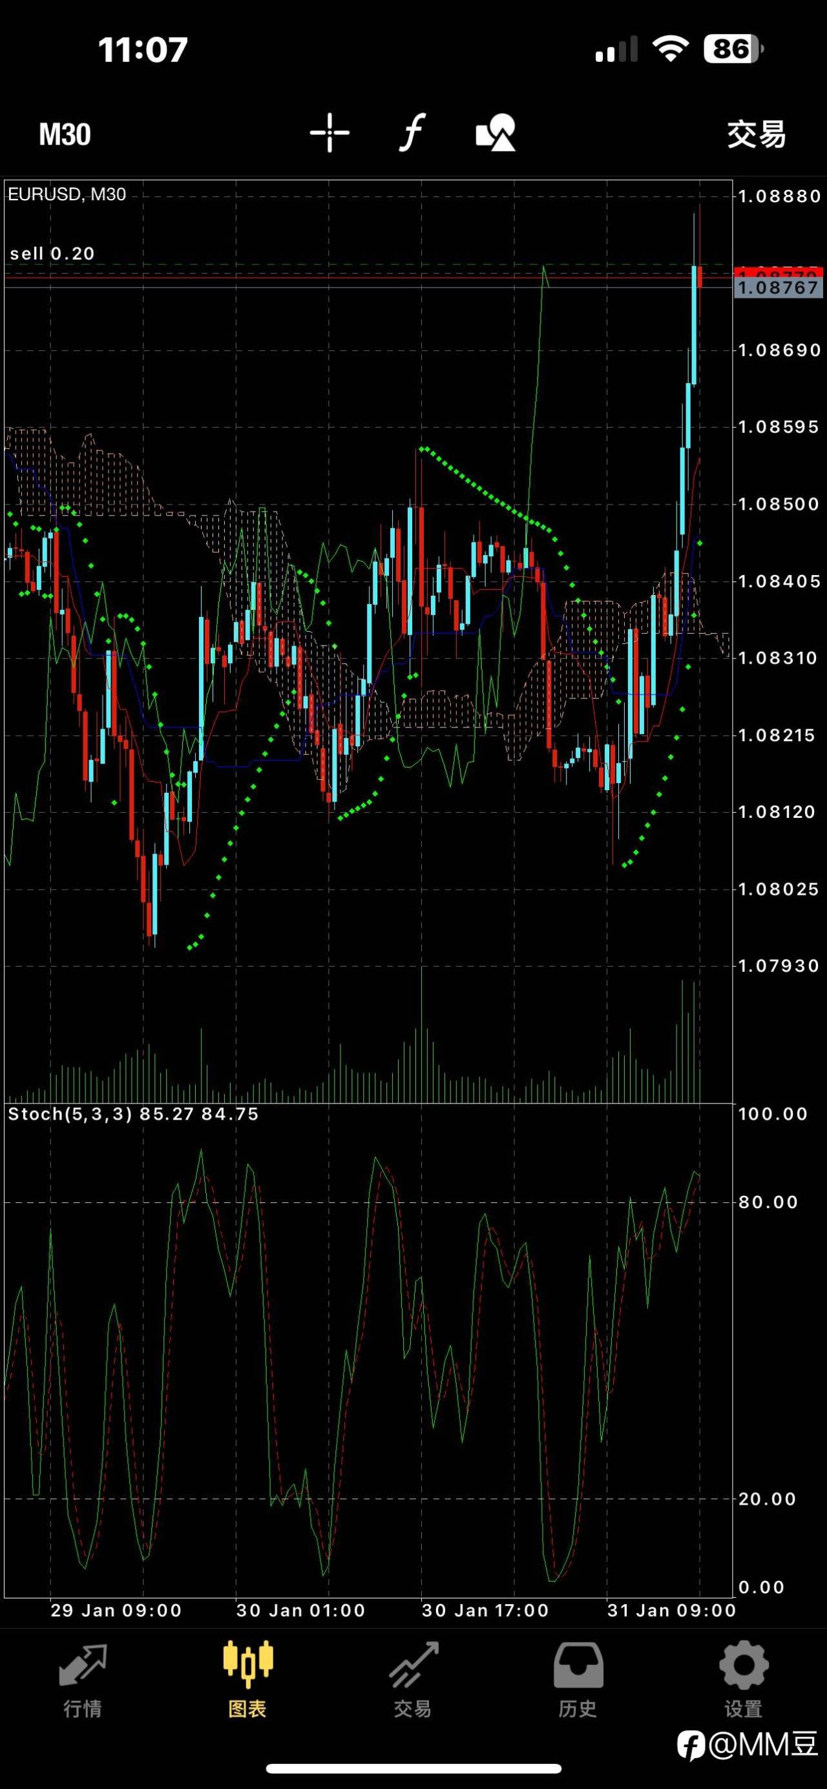Image resolution: width=827 pixels, height=1789 pixels.
Task: Tap the 30 Jan 01:00 time label
Action: point(300,1611)
